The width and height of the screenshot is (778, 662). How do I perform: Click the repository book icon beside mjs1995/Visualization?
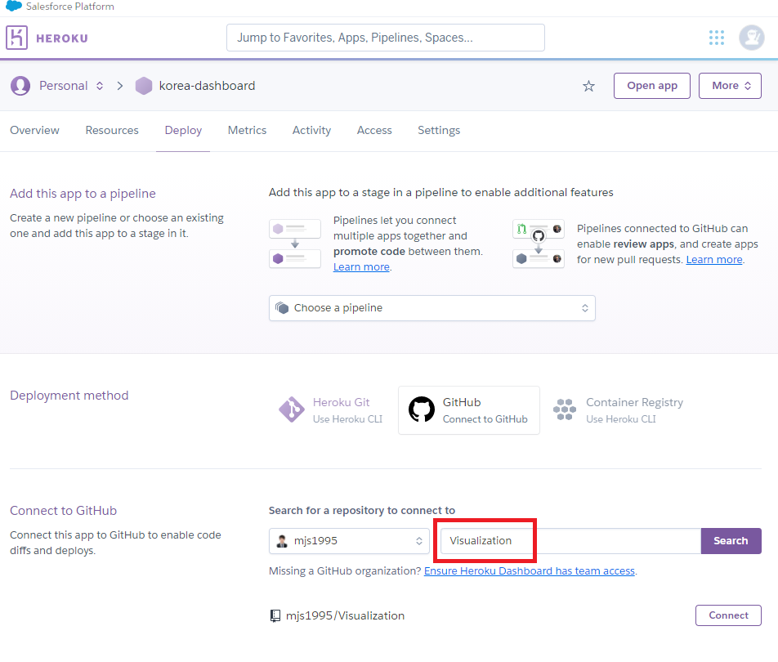tap(275, 616)
